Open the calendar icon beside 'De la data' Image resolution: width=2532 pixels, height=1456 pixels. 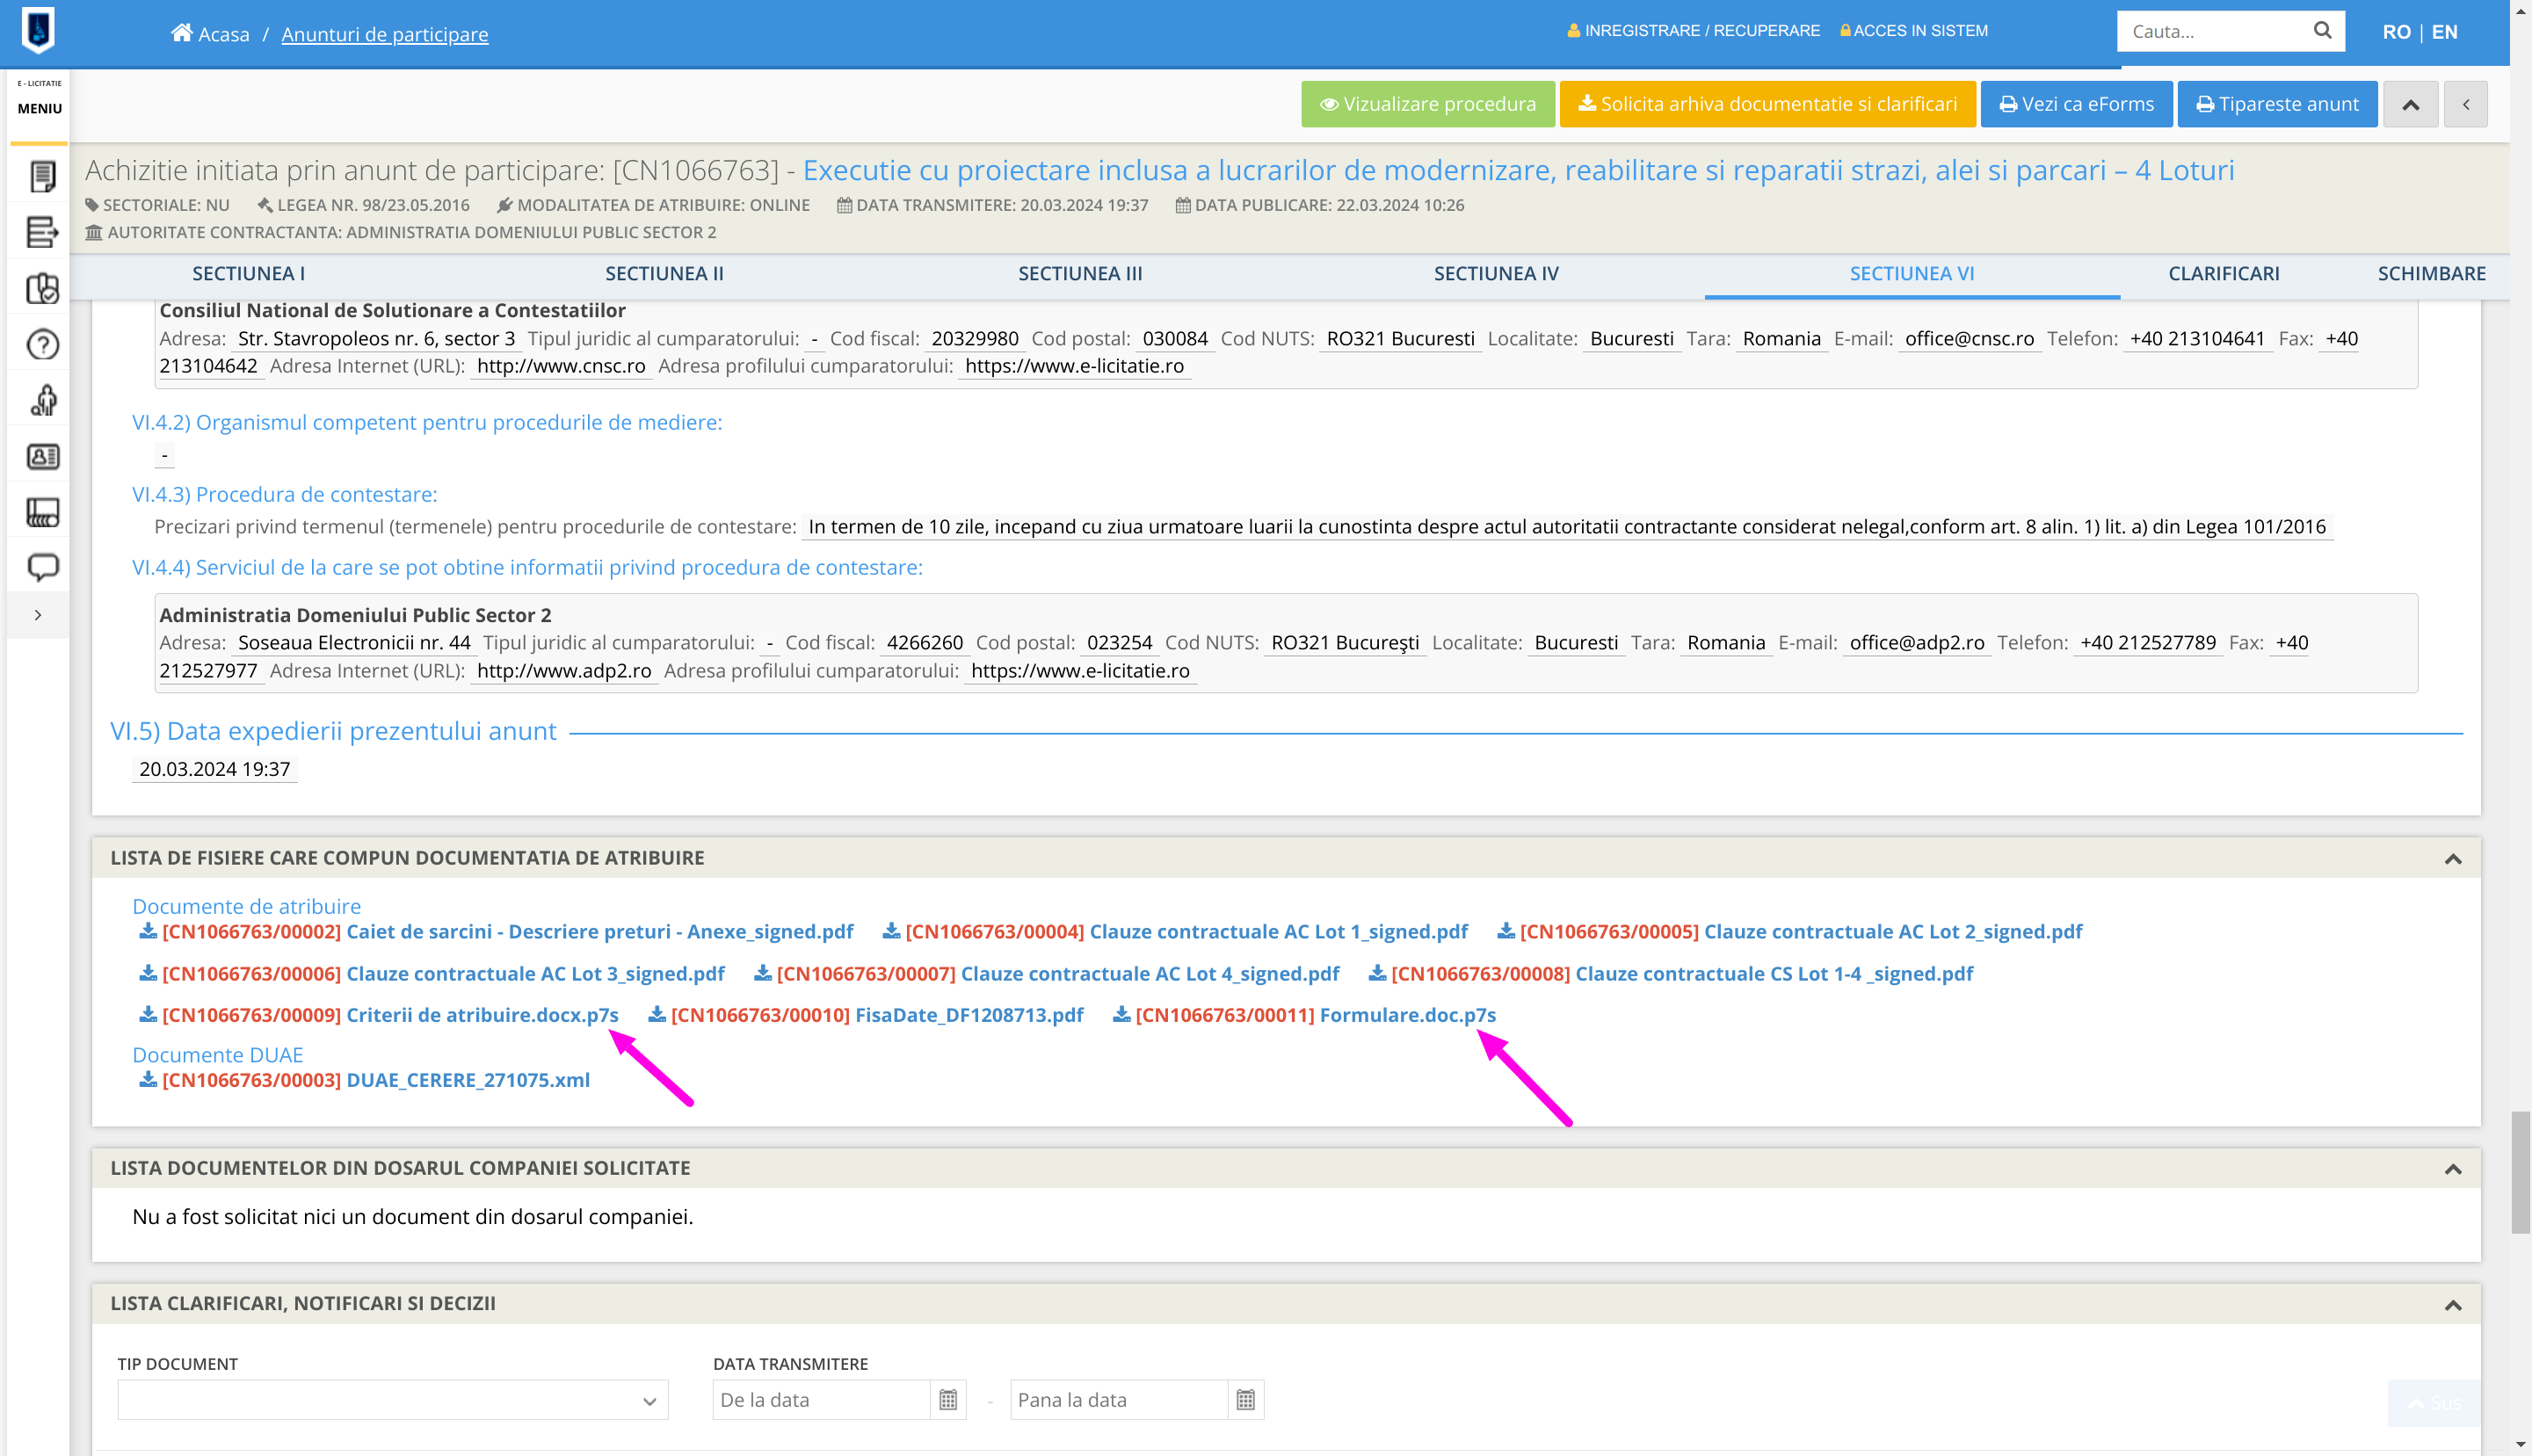pos(948,1400)
